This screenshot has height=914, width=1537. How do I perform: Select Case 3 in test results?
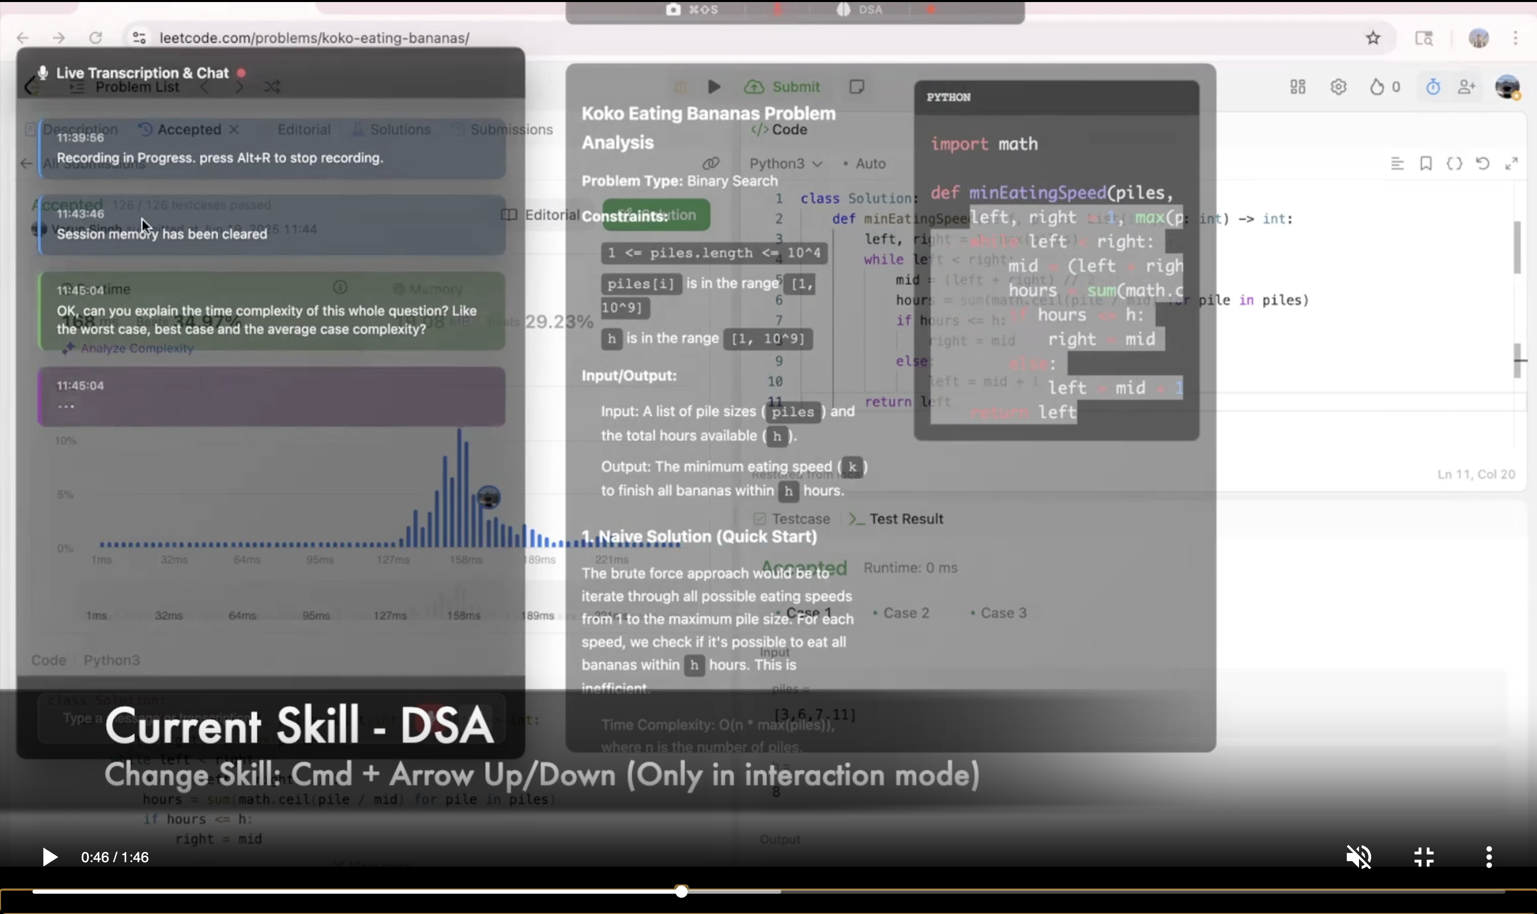(x=998, y=614)
